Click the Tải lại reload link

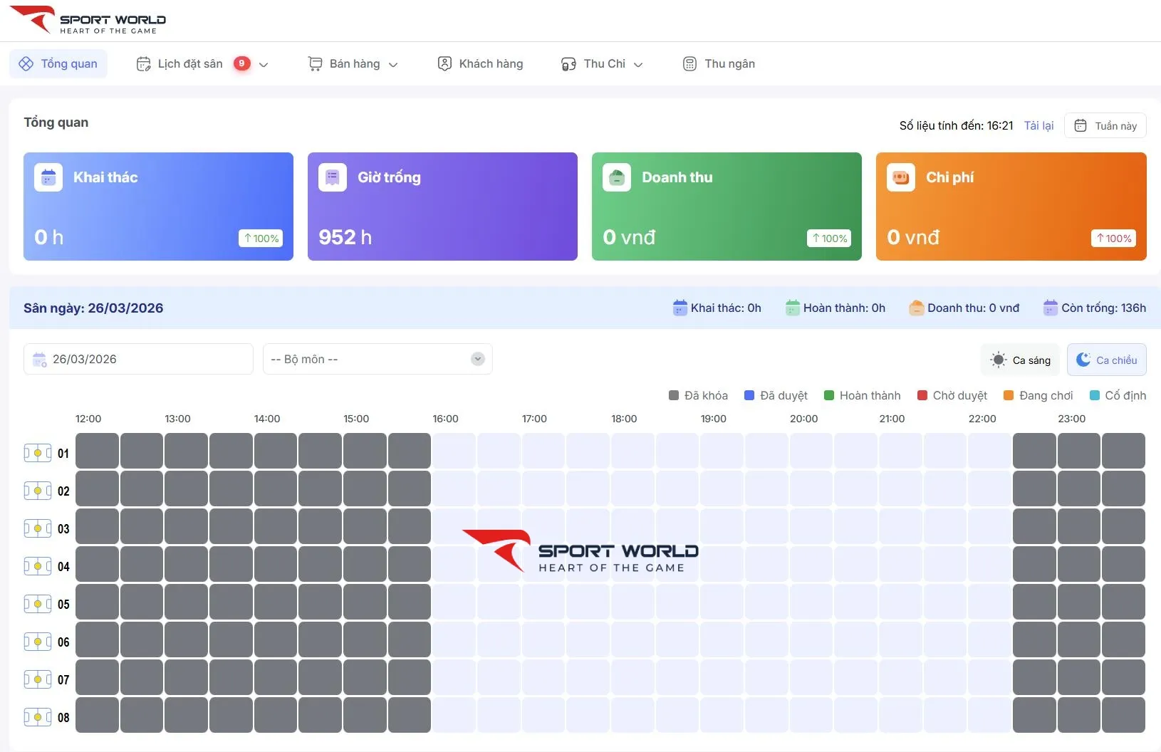click(x=1038, y=125)
